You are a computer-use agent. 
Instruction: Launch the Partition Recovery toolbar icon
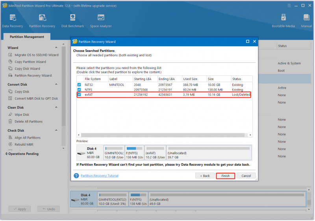(42, 21)
